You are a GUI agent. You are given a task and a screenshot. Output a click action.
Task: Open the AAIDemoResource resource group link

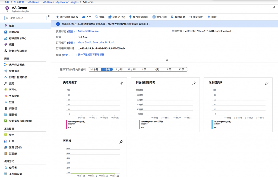(88, 31)
